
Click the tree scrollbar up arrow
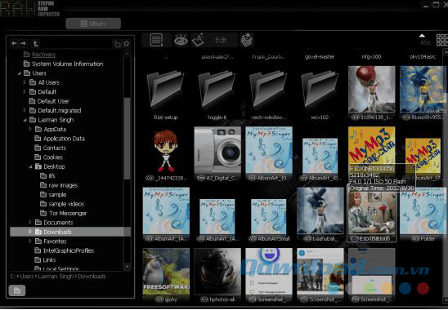point(128,53)
